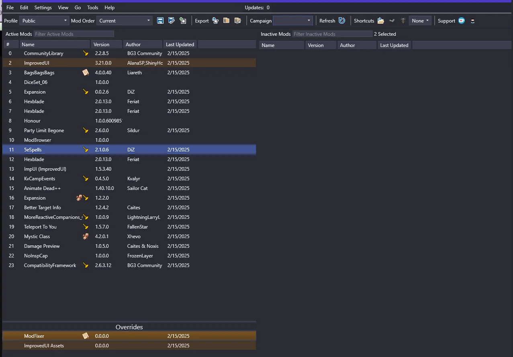Expand the None dropdown in toolbar
The height and width of the screenshot is (357, 513).
[x=420, y=20]
